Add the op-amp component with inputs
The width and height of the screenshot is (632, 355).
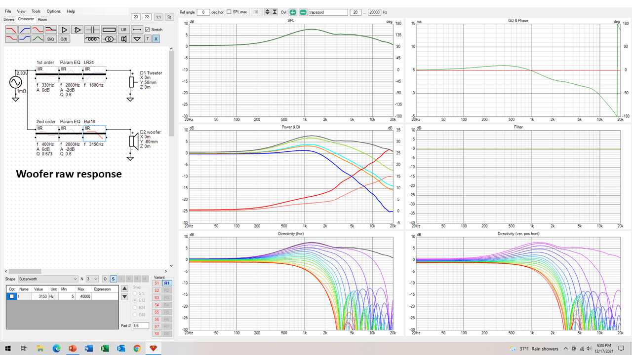point(78,30)
